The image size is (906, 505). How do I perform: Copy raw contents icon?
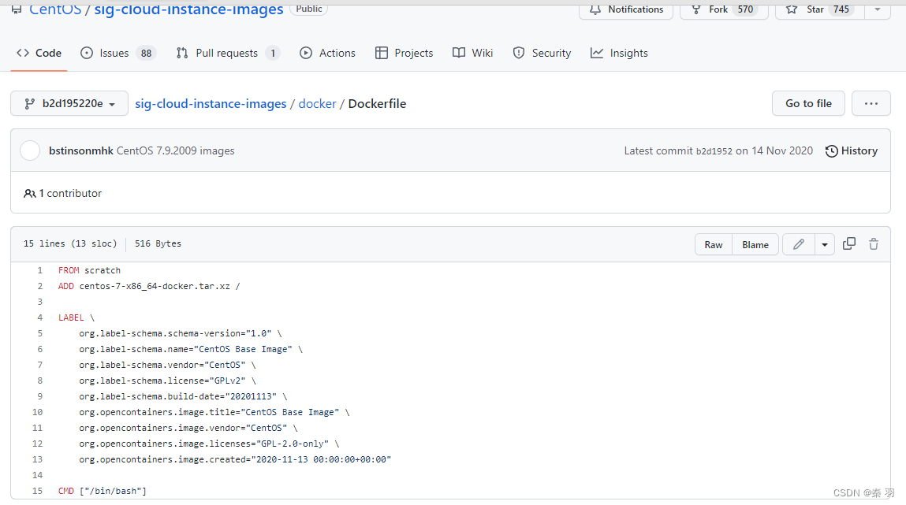pyautogui.click(x=848, y=243)
